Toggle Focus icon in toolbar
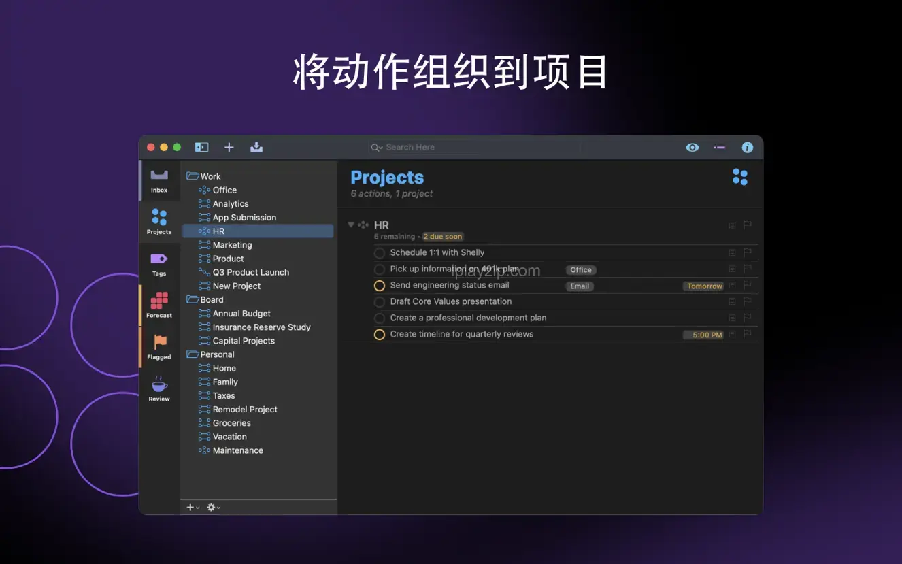Screen dimensions: 902x564 click(x=720, y=147)
